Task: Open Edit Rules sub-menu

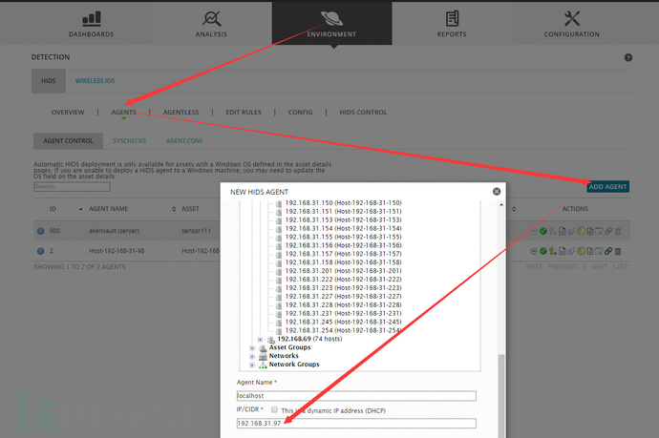Action: [244, 113]
